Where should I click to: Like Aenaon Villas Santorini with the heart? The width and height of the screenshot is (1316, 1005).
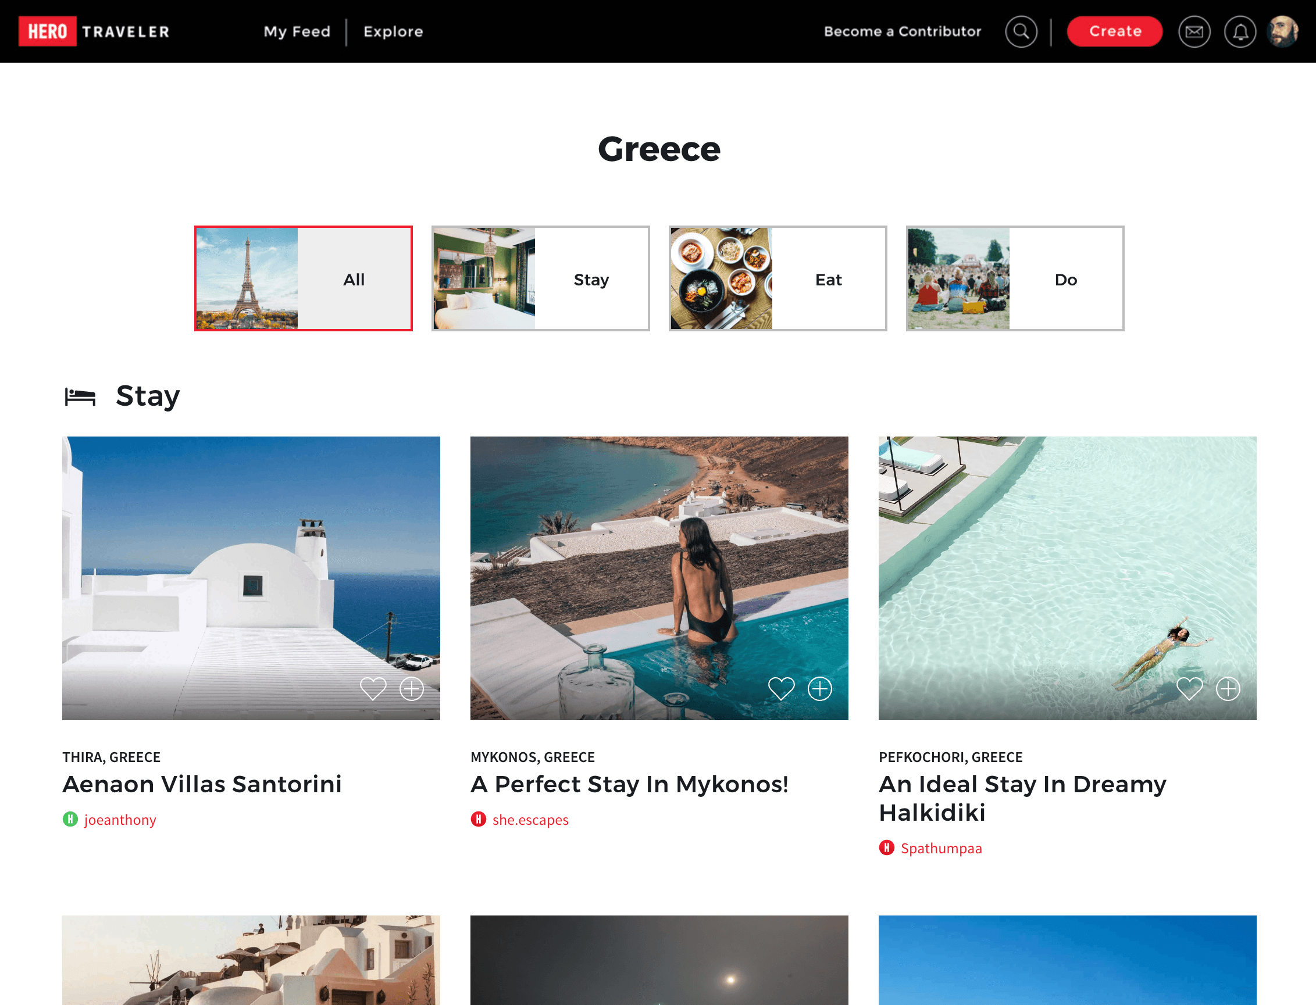pos(373,689)
